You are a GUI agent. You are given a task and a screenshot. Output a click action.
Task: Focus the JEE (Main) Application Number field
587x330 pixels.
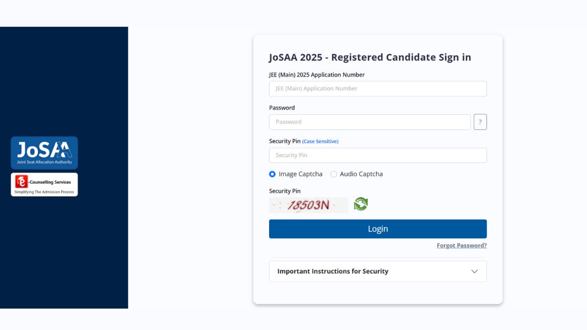point(378,88)
